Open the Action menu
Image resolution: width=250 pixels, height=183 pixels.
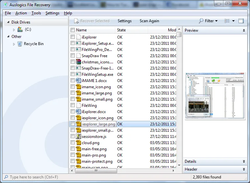point(21,13)
